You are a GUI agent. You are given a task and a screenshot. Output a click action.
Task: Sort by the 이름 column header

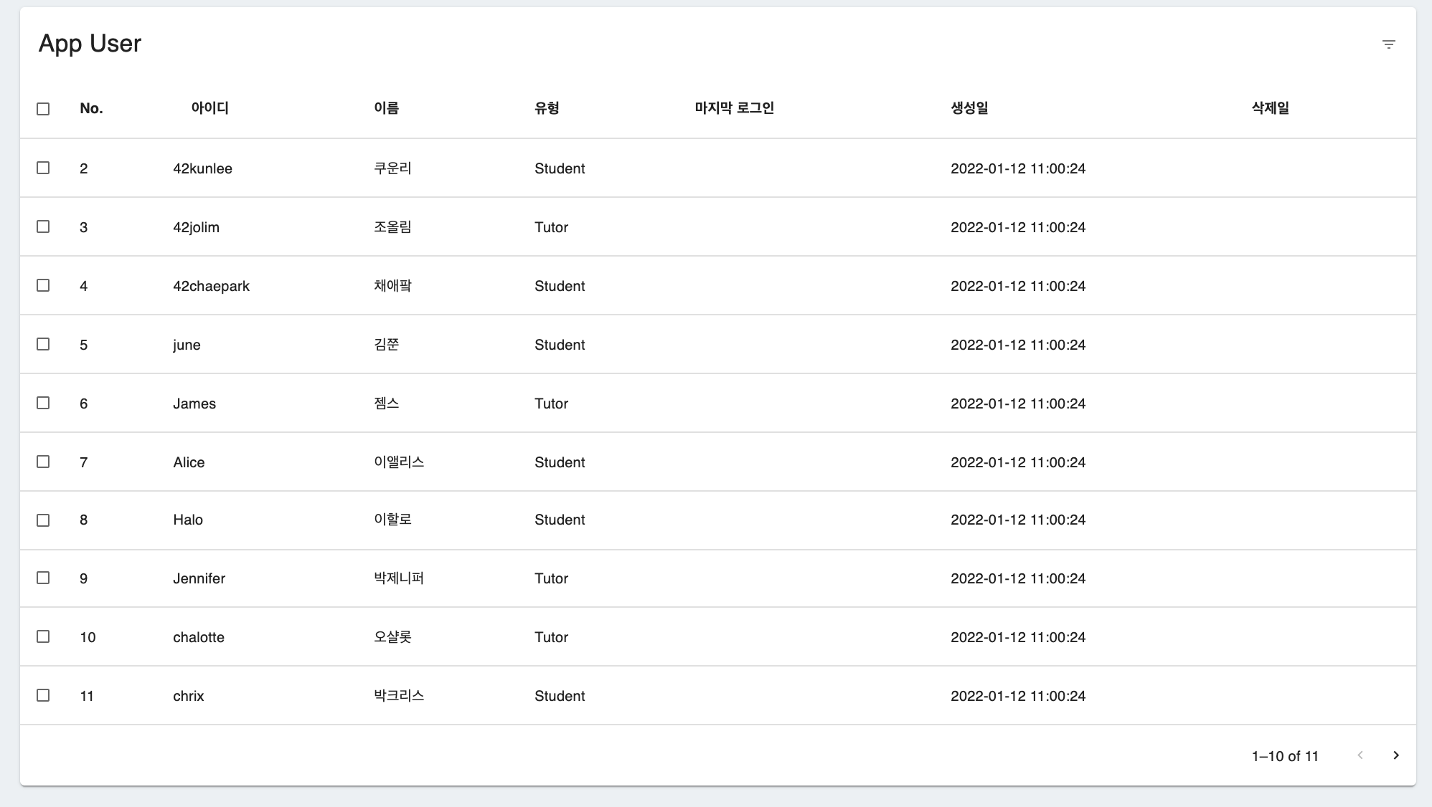386,108
